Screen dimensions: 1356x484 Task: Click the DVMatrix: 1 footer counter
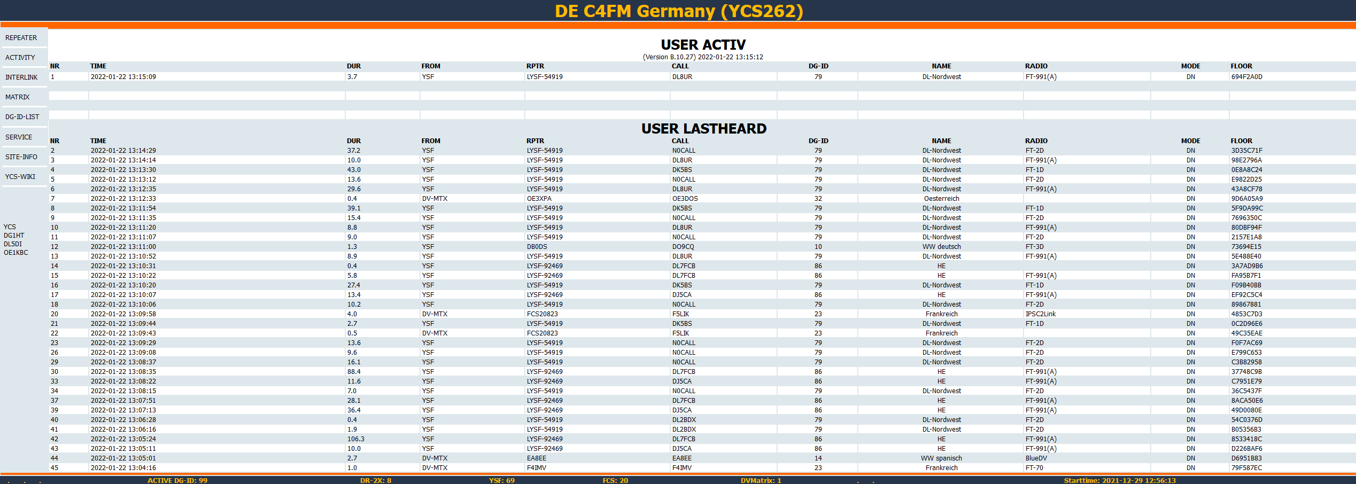coord(761,480)
